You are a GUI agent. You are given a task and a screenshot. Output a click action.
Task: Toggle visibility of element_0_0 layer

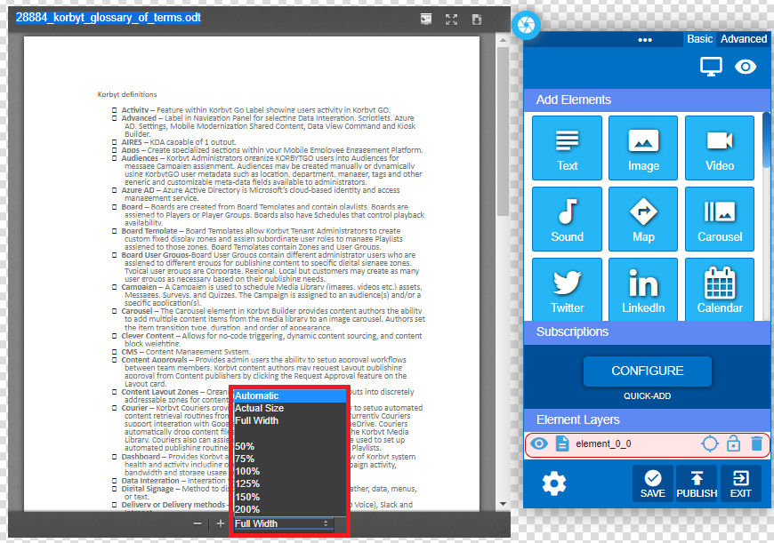(x=539, y=443)
